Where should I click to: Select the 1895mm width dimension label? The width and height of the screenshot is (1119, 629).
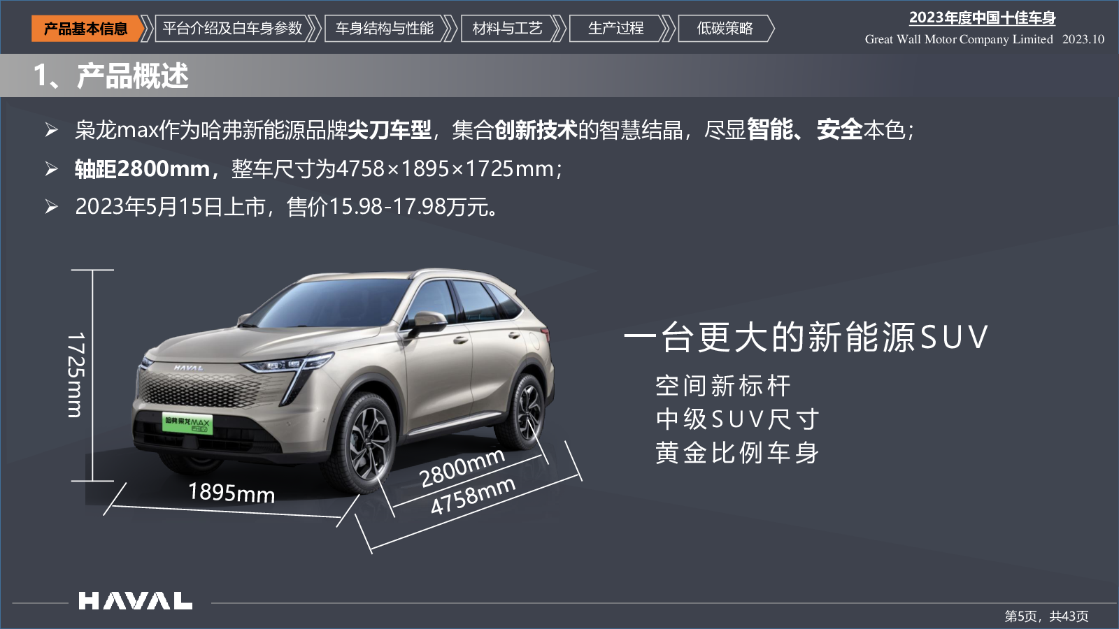pyautogui.click(x=231, y=493)
